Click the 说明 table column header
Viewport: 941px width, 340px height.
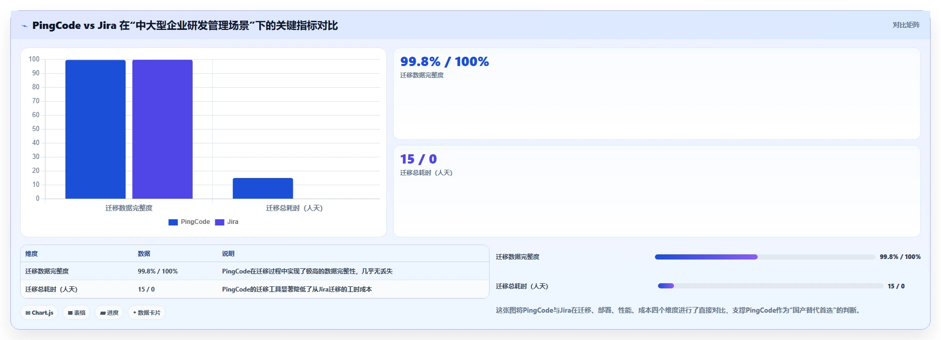pyautogui.click(x=228, y=254)
